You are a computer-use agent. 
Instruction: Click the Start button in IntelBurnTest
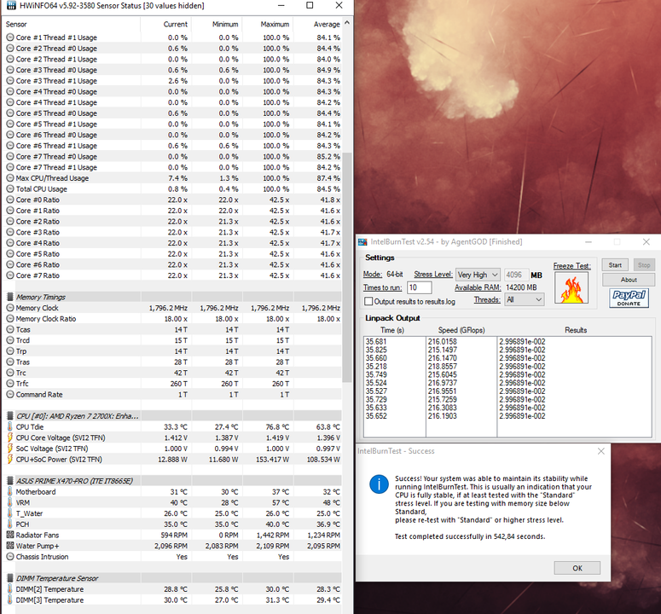pyautogui.click(x=615, y=265)
